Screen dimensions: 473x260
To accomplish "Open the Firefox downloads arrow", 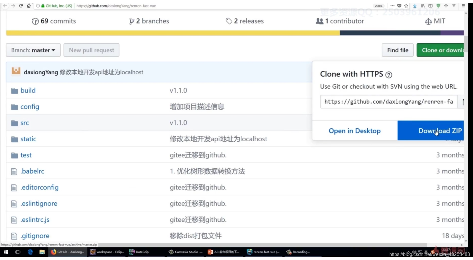I will (415, 6).
